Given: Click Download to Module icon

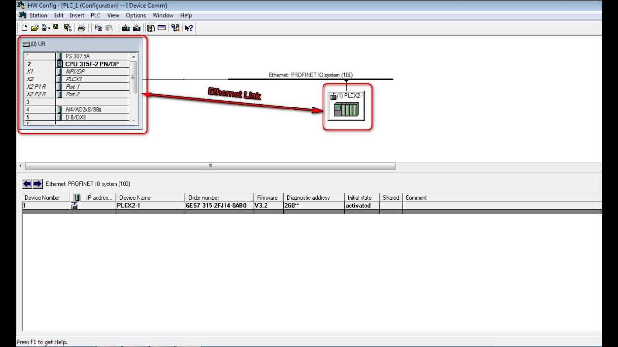Looking at the screenshot, I should tap(126, 28).
